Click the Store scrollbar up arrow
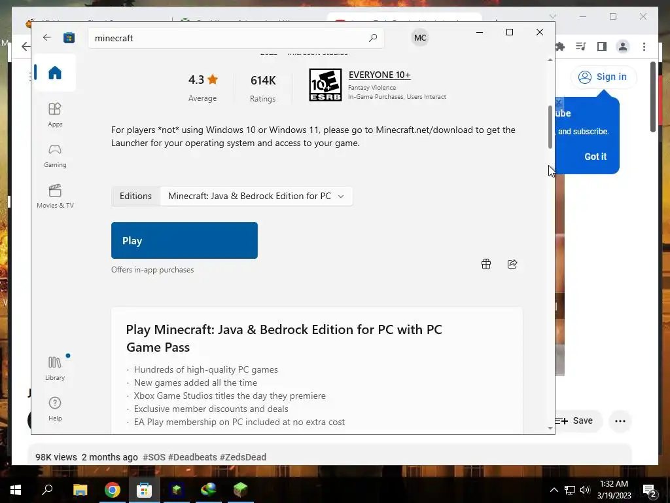670x503 pixels. [x=550, y=60]
